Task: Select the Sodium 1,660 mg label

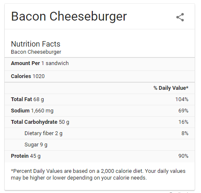Action: (32, 111)
